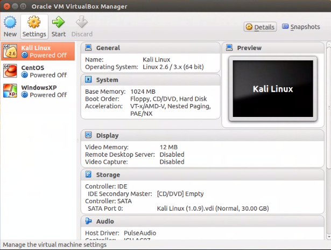Open Settings via the gear icon
The width and height of the screenshot is (331, 250).
click(34, 22)
